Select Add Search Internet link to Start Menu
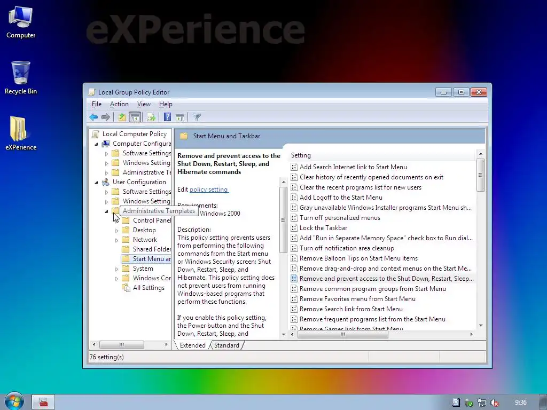The image size is (547, 410). (x=353, y=167)
